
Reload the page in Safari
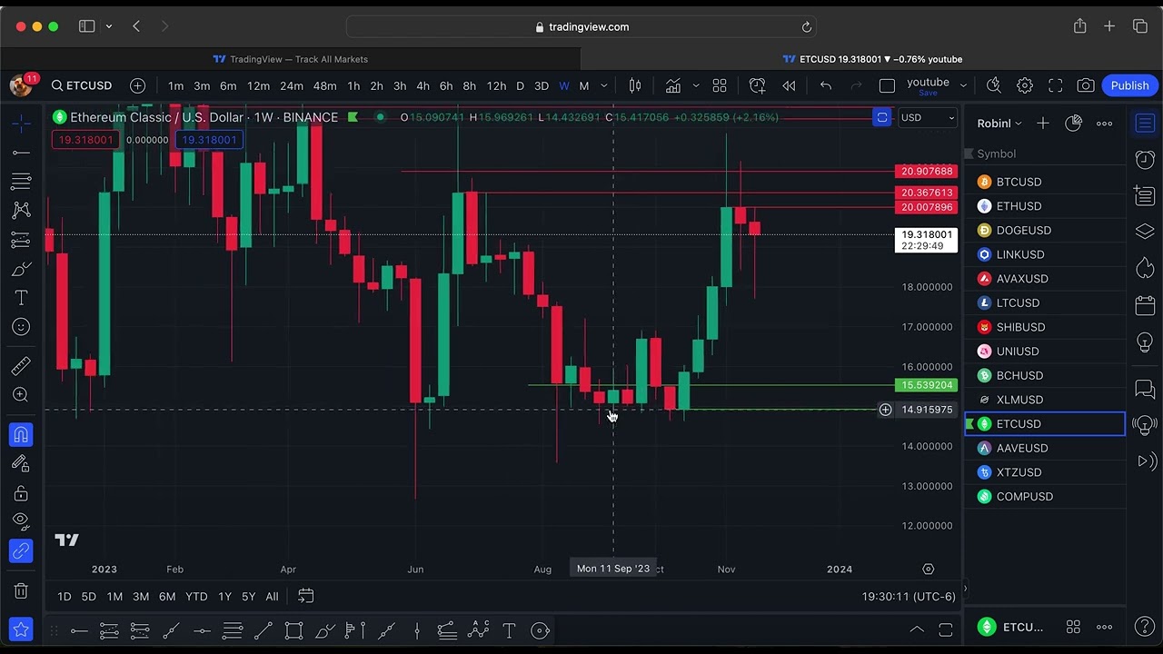tap(806, 27)
